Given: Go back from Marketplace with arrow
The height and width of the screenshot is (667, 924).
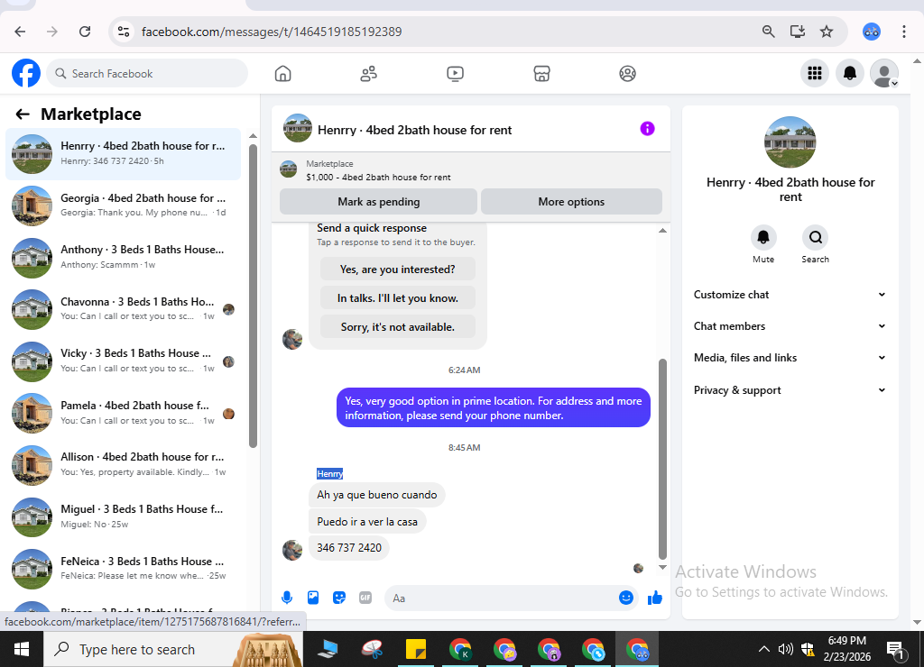Looking at the screenshot, I should pyautogui.click(x=23, y=114).
